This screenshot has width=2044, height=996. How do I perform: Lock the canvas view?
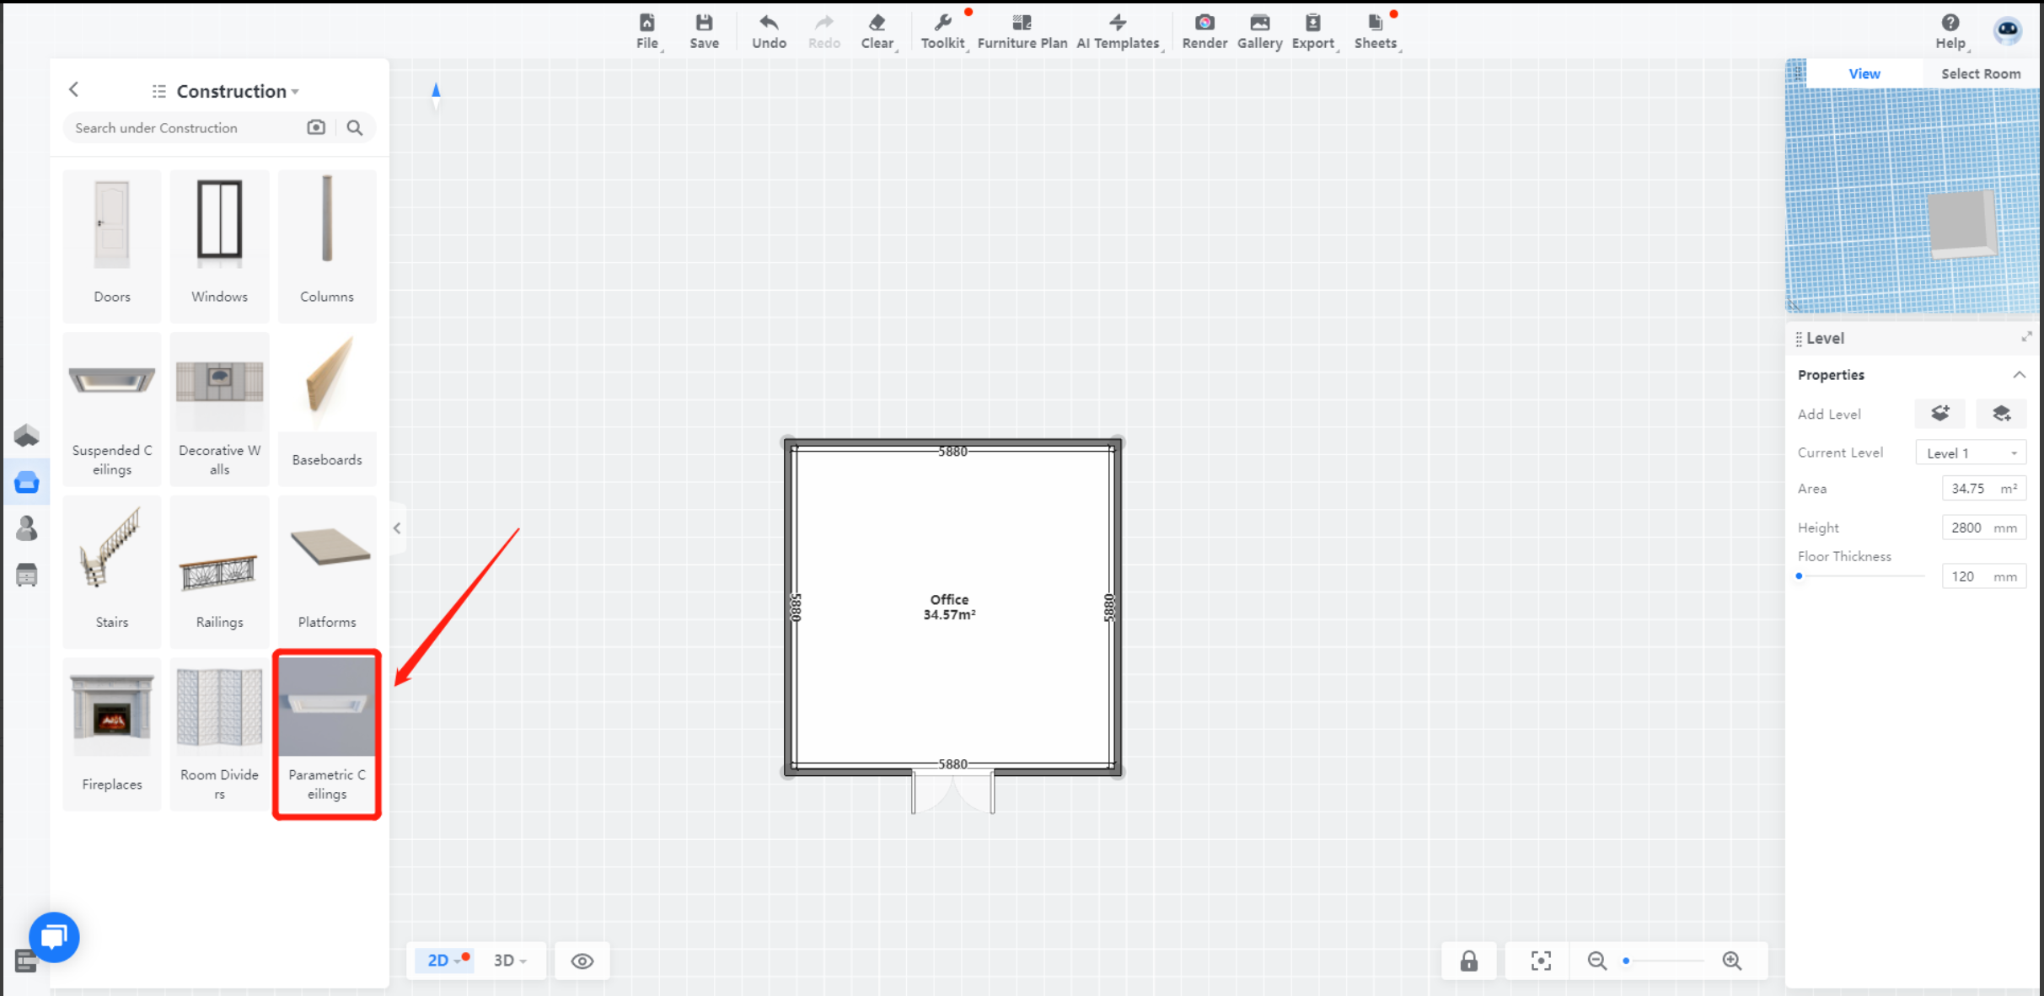click(x=1468, y=961)
